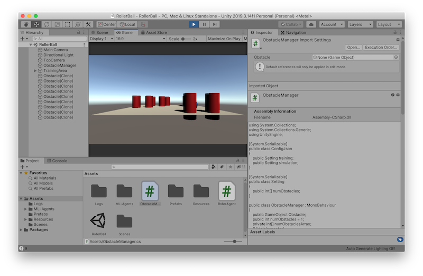423x276 pixels.
Task: Expand Packages folder
Action: coord(21,229)
